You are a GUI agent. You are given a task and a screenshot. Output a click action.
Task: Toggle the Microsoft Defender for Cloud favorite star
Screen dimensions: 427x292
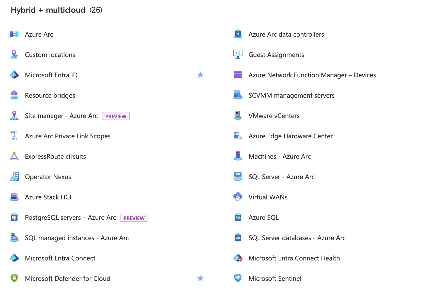point(200,278)
